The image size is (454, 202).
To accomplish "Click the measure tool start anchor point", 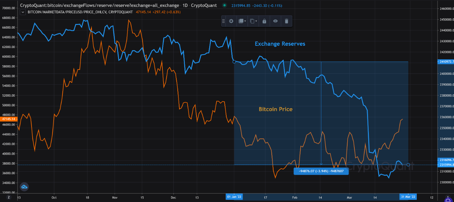I will [234, 62].
